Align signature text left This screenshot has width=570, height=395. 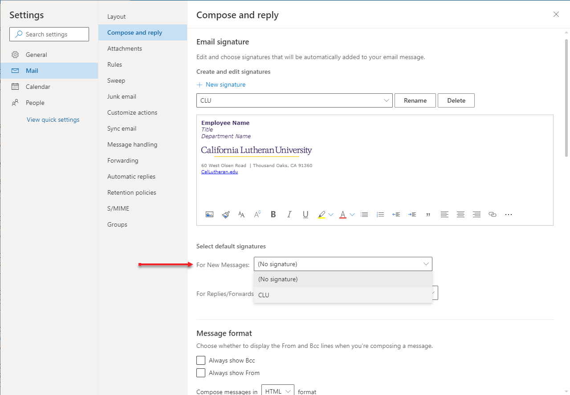(444, 215)
